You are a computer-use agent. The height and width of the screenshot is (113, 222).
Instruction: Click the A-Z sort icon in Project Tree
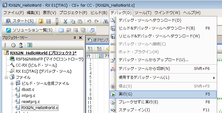tap(5, 45)
